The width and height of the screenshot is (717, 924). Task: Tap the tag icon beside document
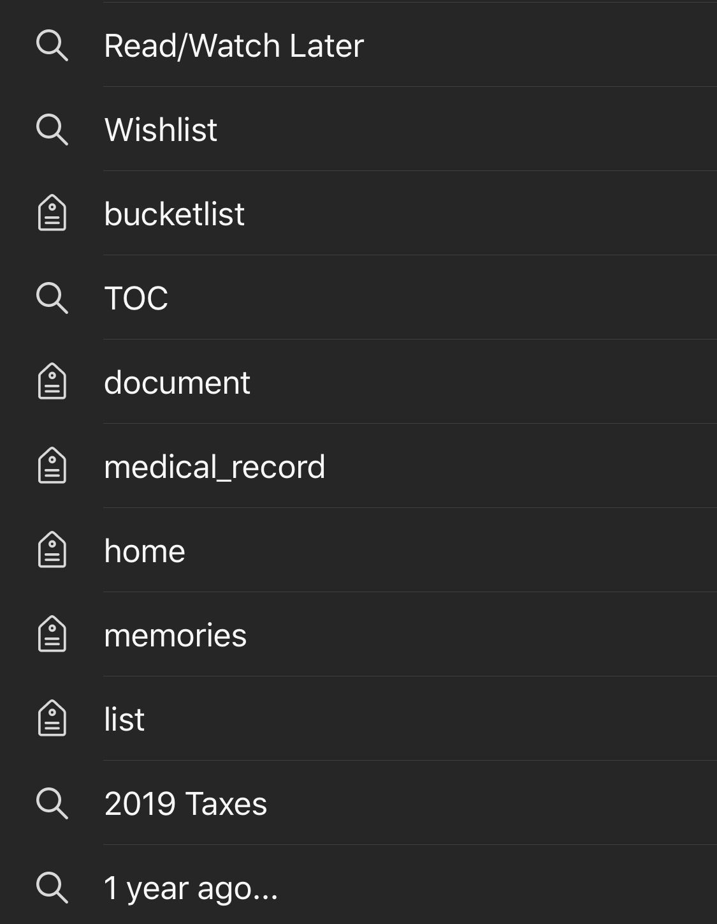(52, 382)
